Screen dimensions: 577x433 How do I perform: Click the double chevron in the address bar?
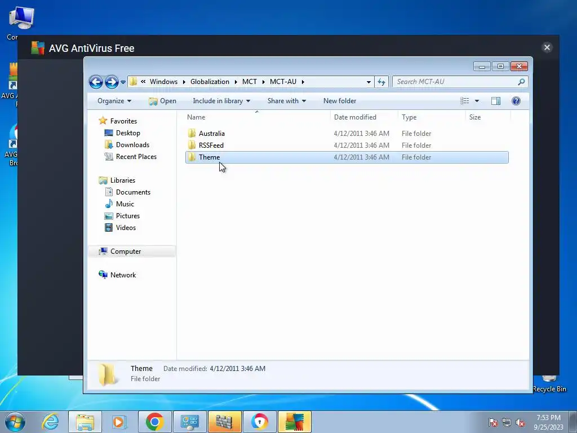(x=143, y=82)
